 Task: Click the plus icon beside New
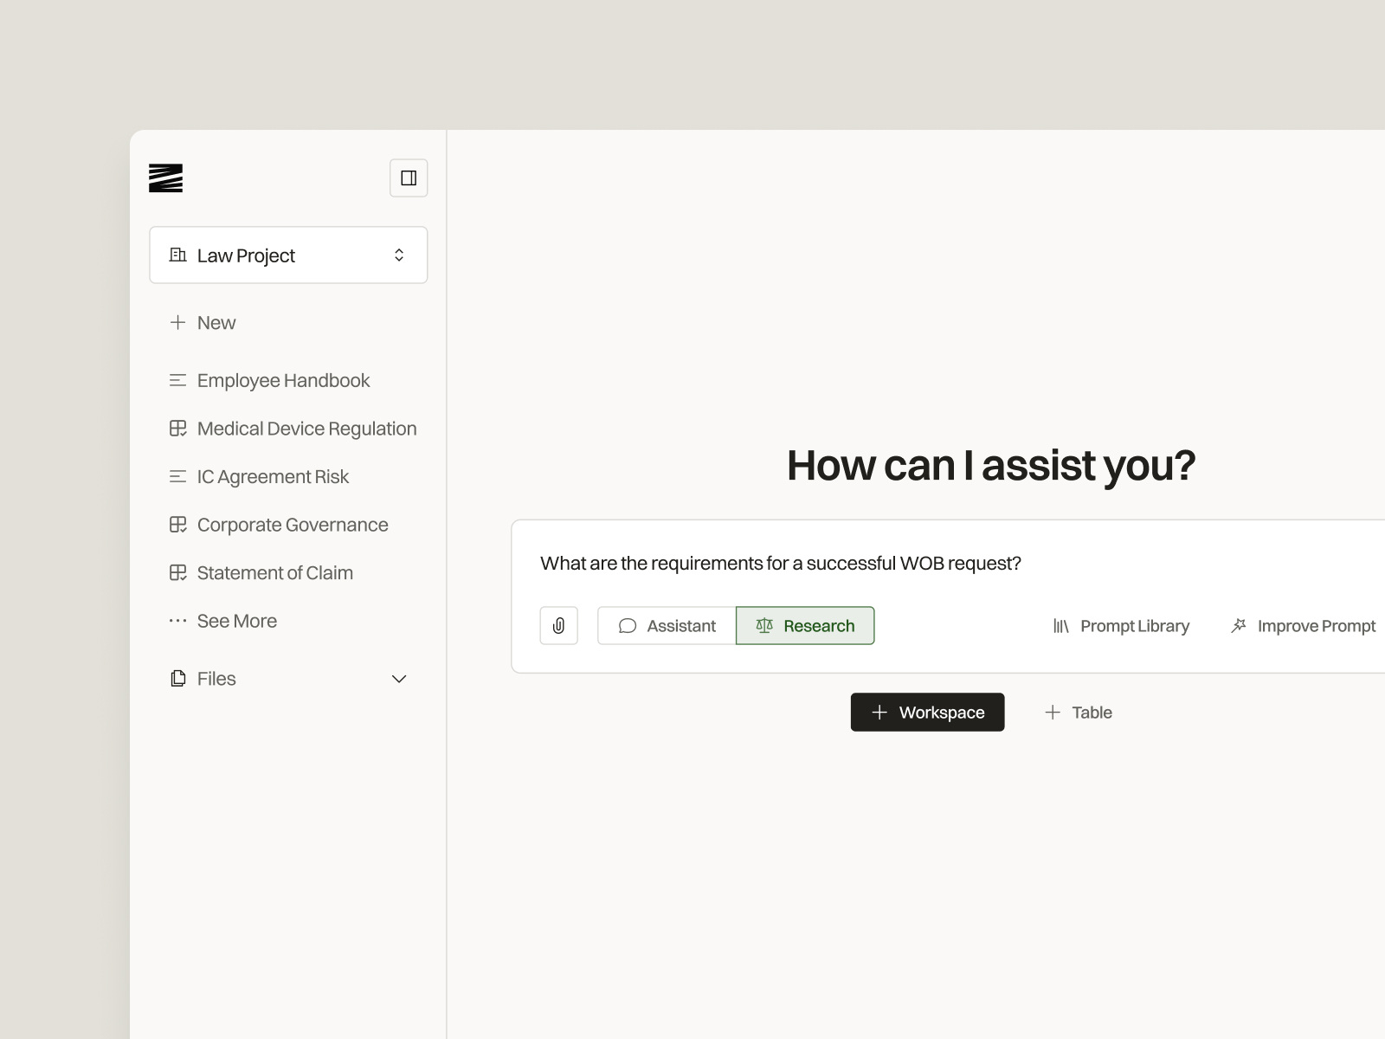pyautogui.click(x=177, y=322)
